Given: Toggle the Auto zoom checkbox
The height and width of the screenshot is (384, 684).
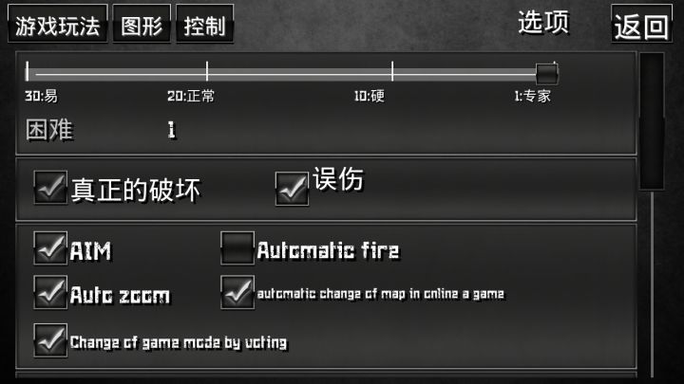Looking at the screenshot, I should click(50, 292).
